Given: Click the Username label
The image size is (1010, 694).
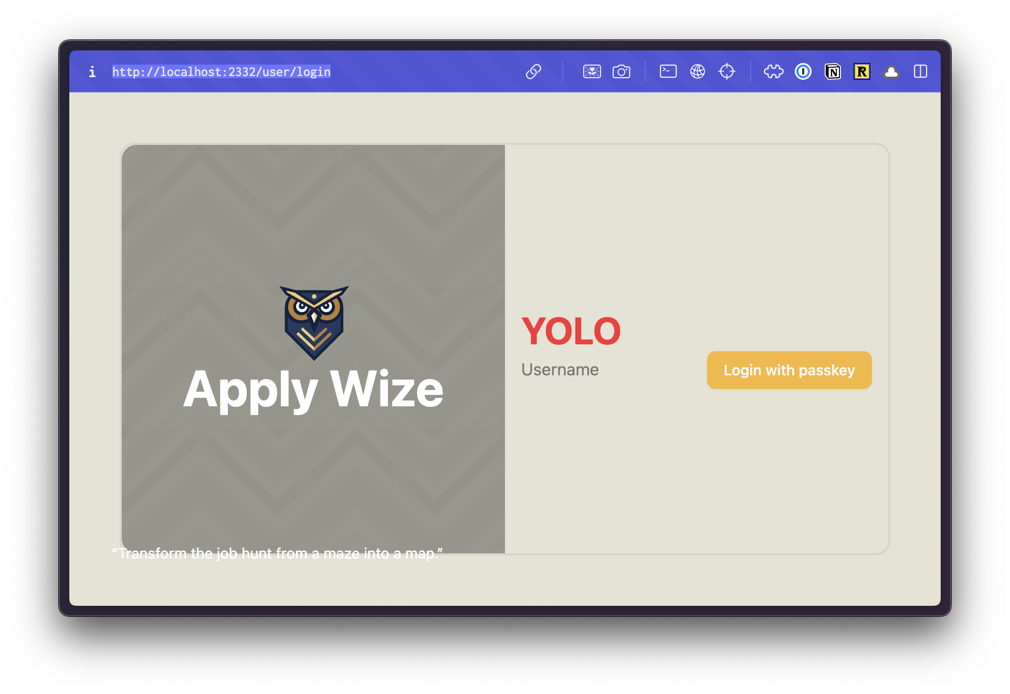Looking at the screenshot, I should (560, 370).
